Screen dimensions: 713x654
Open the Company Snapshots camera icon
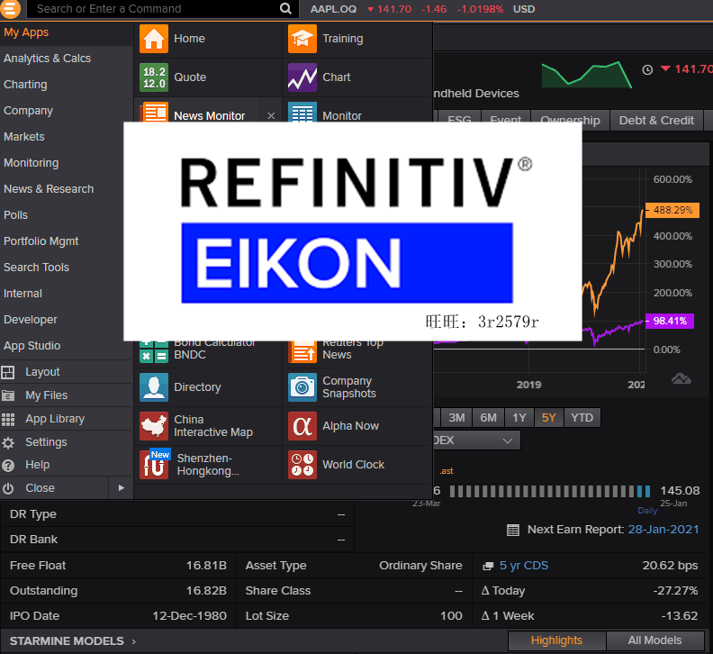tap(302, 387)
